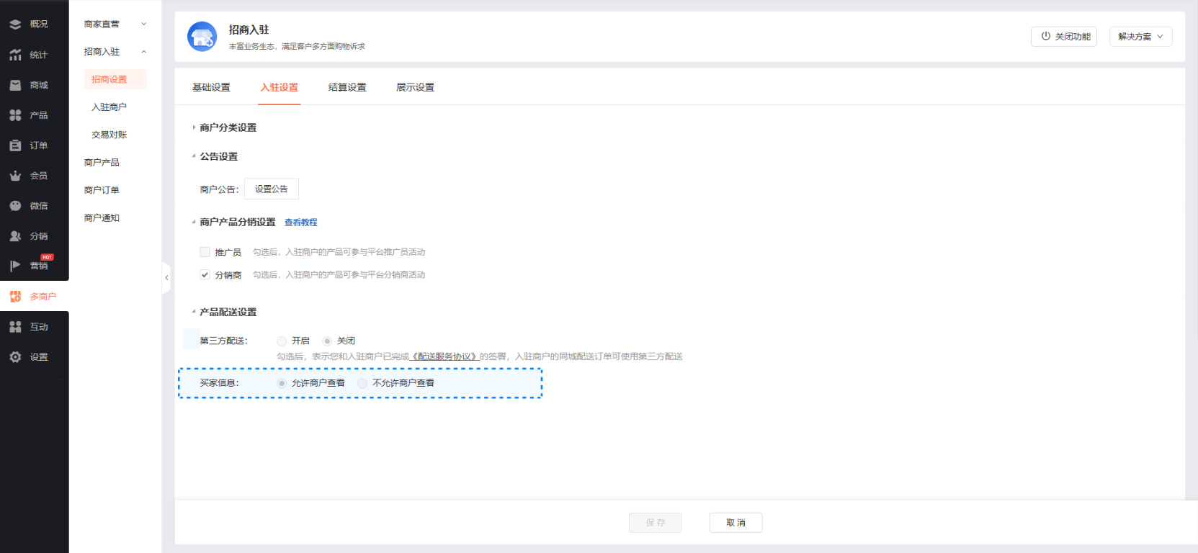1198x553 pixels.
Task: Open the 配送服务协议 link
Action: click(x=444, y=356)
